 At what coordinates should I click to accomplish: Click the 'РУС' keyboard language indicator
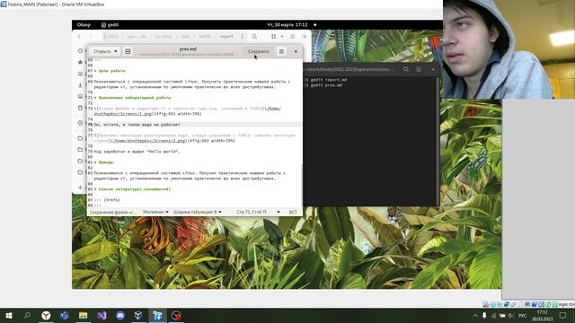coord(523,316)
